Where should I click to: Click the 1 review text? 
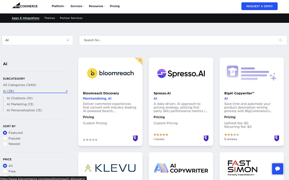point(159,139)
